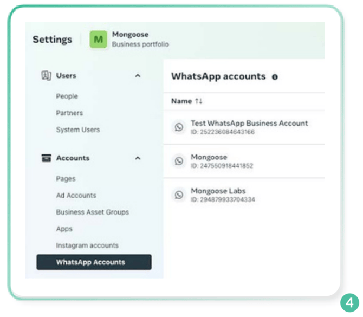Viewport: 363px width, 317px height.
Task: Collapse the Users section chevron
Action: [x=138, y=76]
